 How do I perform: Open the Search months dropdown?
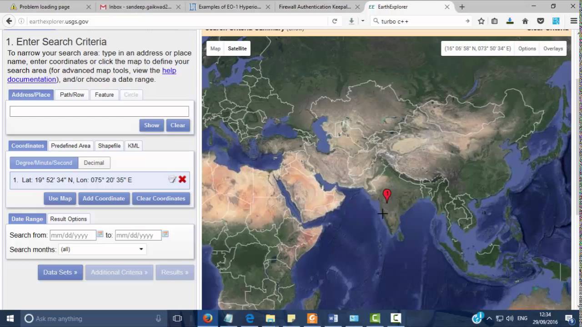pos(102,249)
